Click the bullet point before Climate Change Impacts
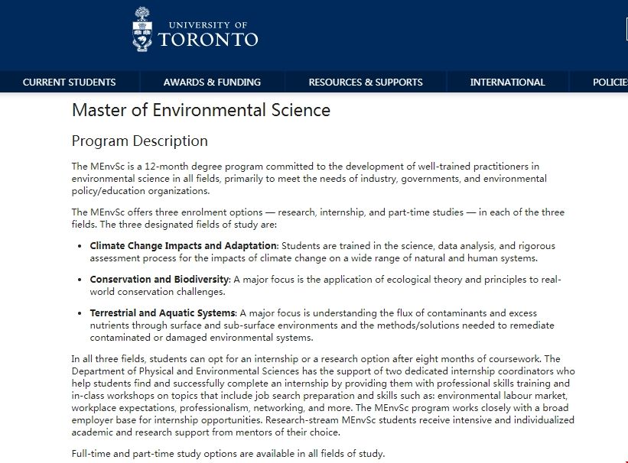628x463 pixels. 81,246
